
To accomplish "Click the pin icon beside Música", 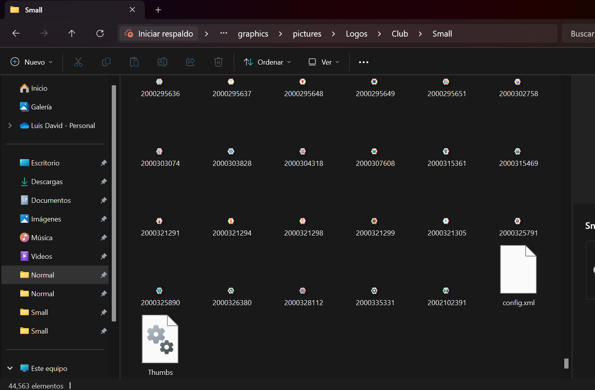I will tap(104, 238).
